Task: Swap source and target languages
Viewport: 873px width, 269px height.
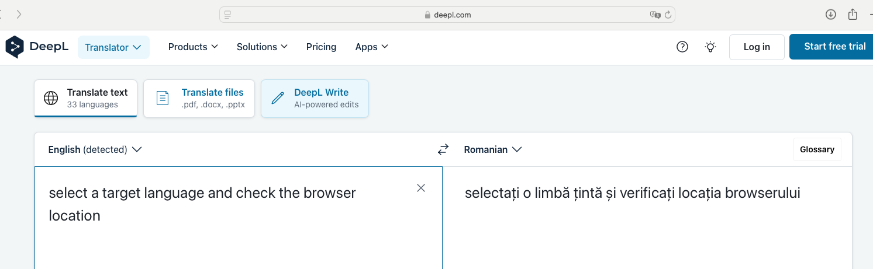Action: point(443,149)
